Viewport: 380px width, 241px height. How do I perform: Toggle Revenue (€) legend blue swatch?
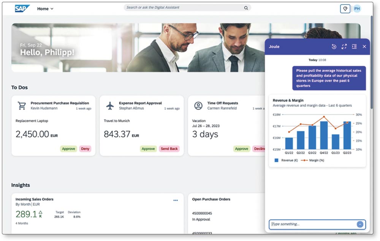click(x=277, y=161)
